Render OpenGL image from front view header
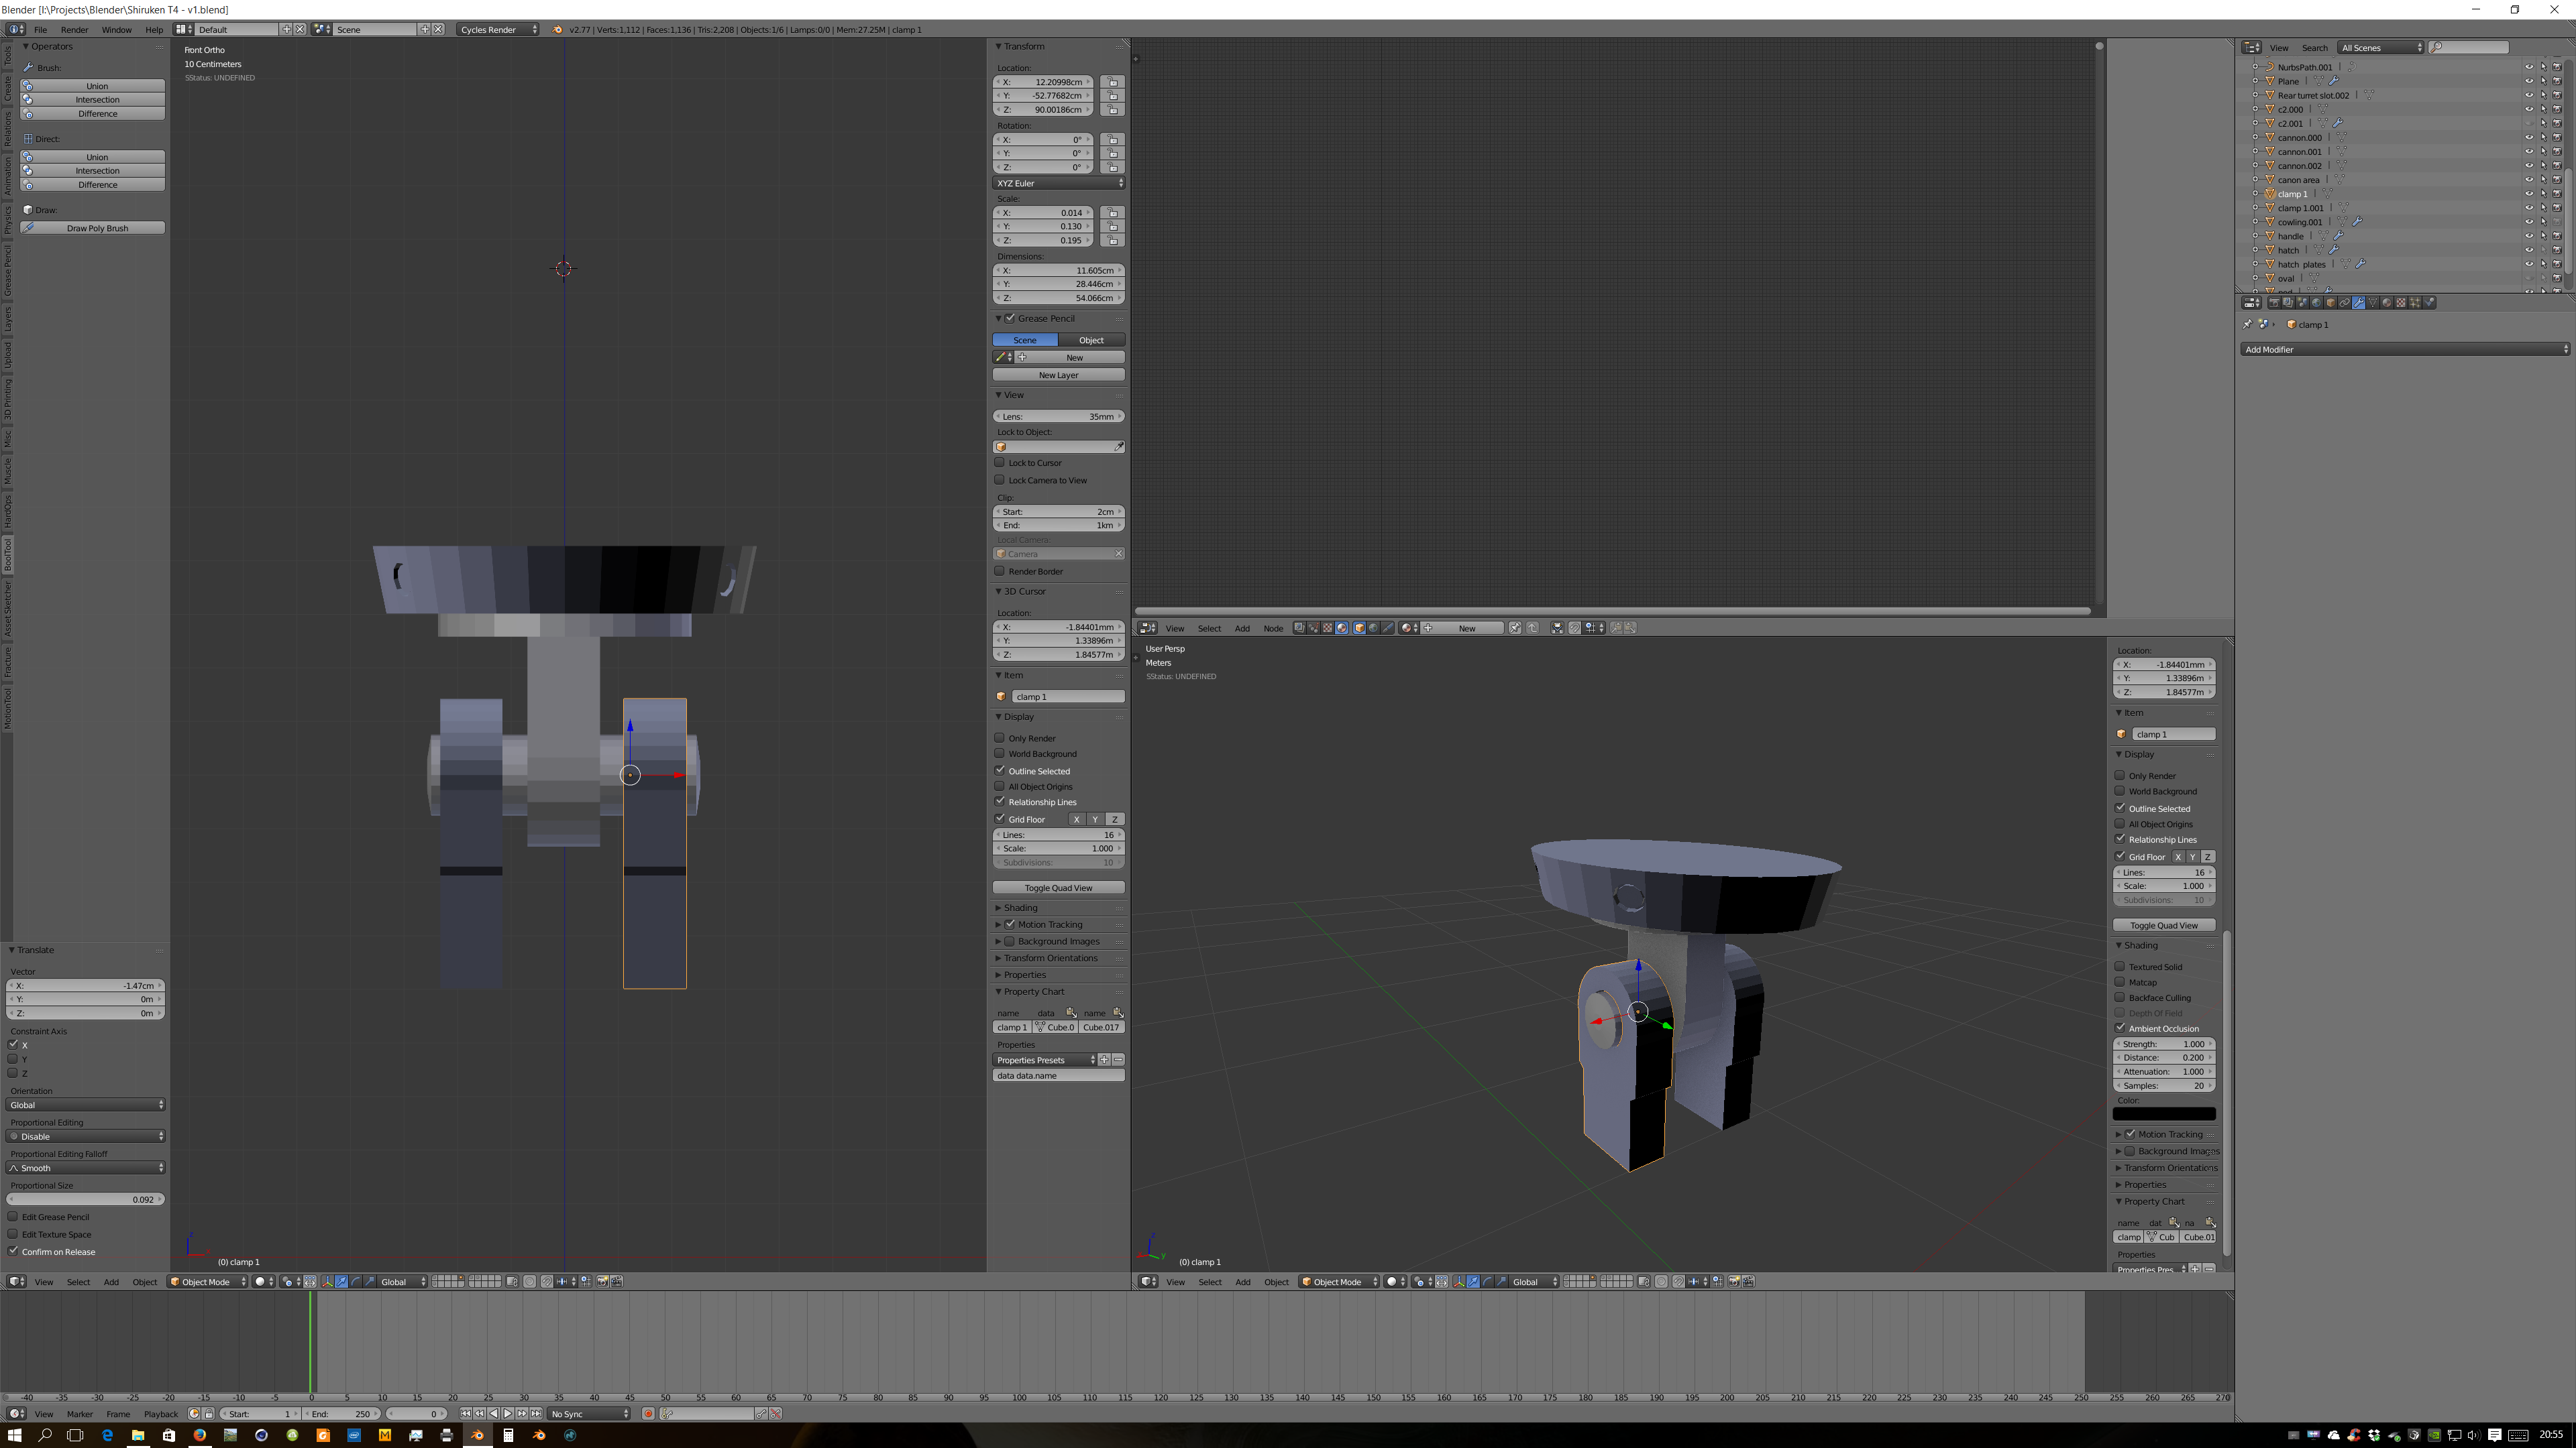The height and width of the screenshot is (1448, 2576). tap(602, 1281)
